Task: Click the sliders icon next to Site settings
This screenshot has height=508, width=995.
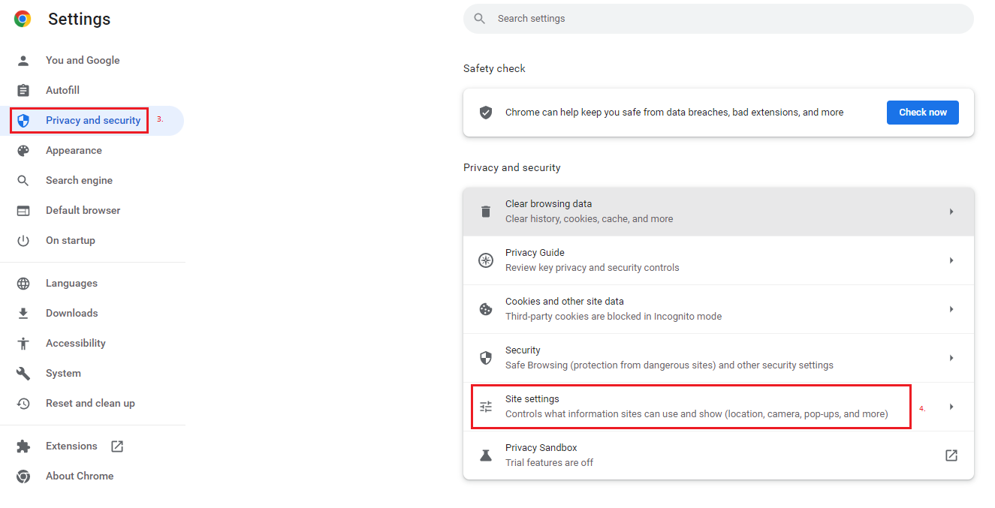Action: click(x=486, y=406)
